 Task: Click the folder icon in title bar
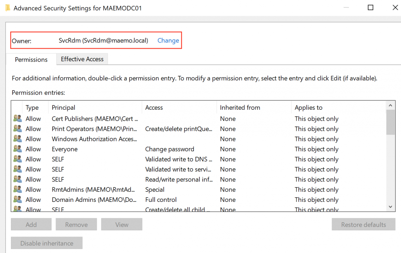click(7, 8)
